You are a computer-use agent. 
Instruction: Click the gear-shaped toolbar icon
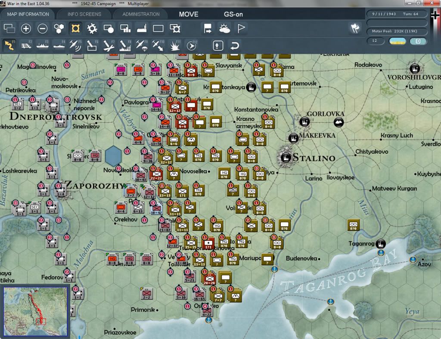coord(92,28)
